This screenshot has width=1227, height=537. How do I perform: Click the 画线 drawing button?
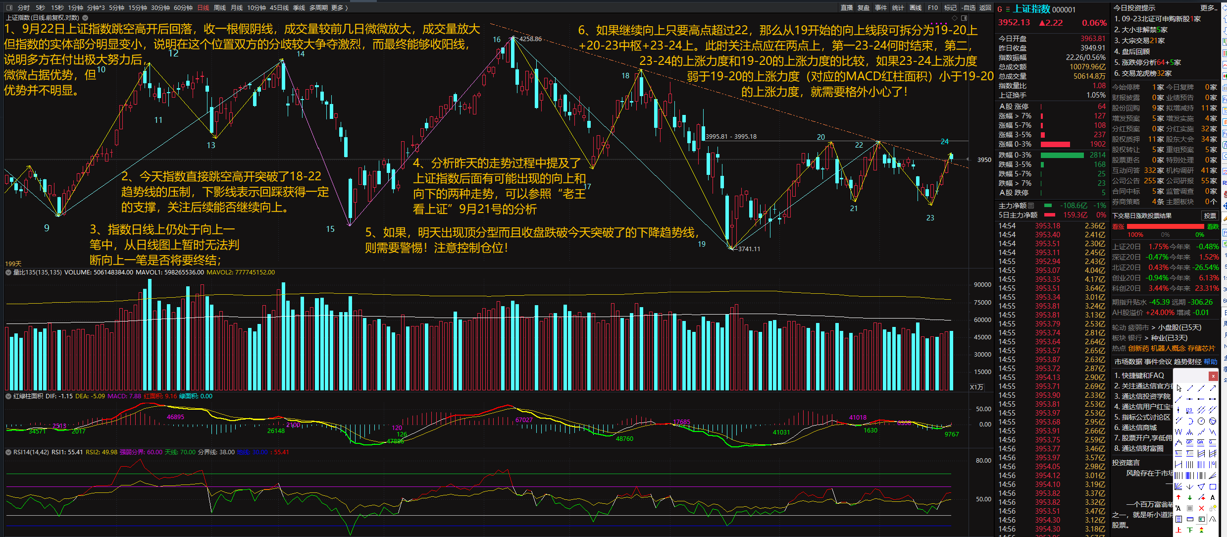(x=916, y=7)
